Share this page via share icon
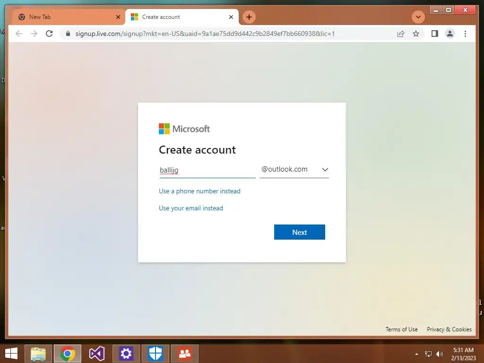Image resolution: width=484 pixels, height=363 pixels. pos(401,34)
